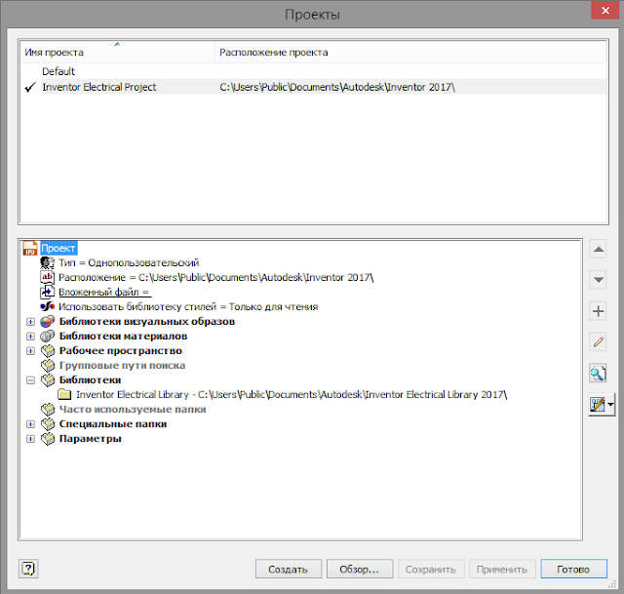Click Создать to create a project
This screenshot has height=594, width=624.
click(x=289, y=569)
